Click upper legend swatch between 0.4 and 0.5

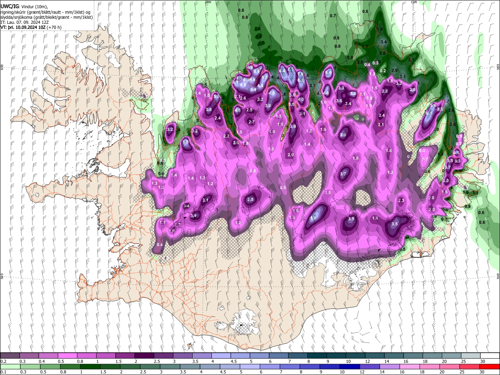[48, 356]
